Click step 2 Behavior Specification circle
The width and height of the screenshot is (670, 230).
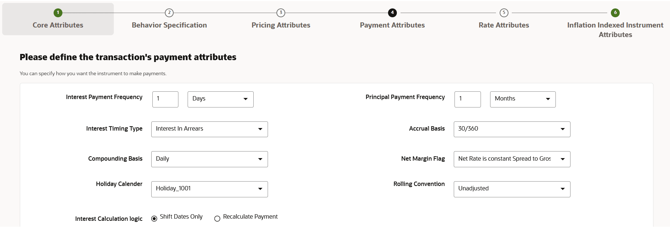click(169, 12)
